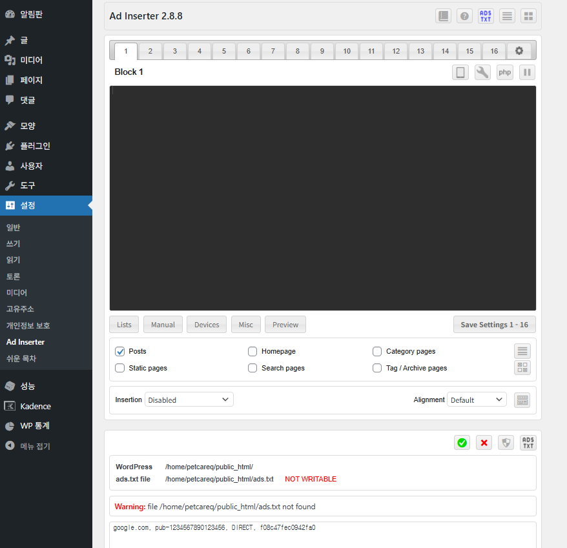Toggle the php processing icon
This screenshot has width=567, height=548.
pos(505,72)
